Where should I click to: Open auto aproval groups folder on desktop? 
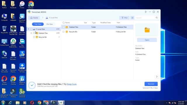click(x=4, y=93)
